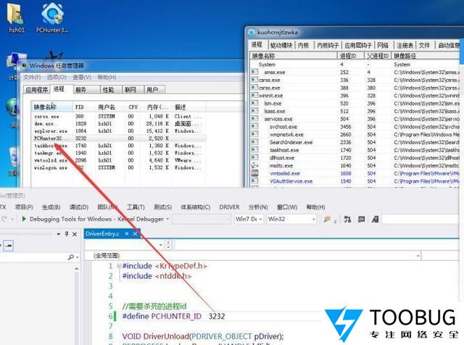Click the key-shaped toolbar icon next to Win32
This screenshot has width=464, height=345.
(327, 219)
